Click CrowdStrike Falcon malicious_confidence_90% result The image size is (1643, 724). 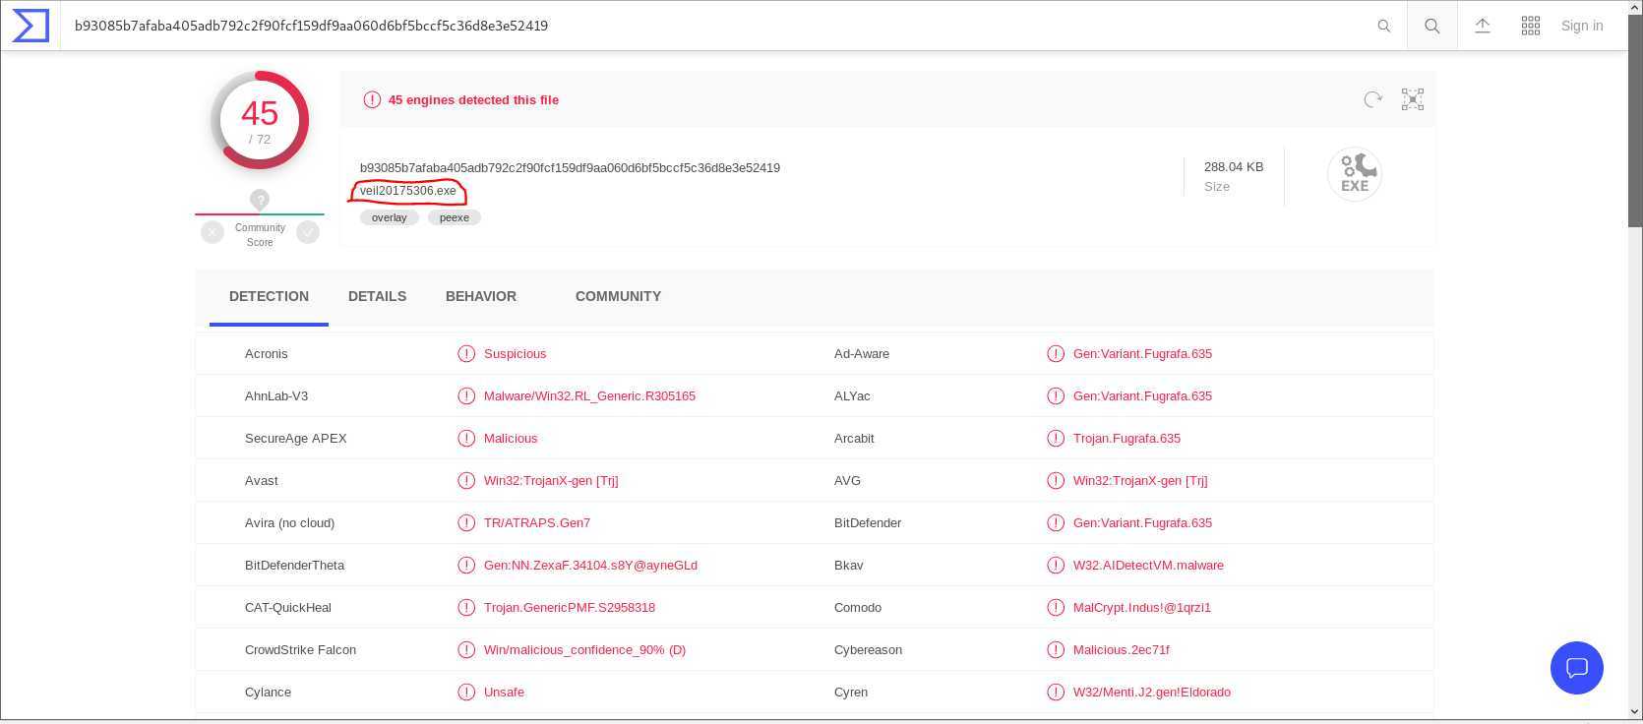point(584,650)
